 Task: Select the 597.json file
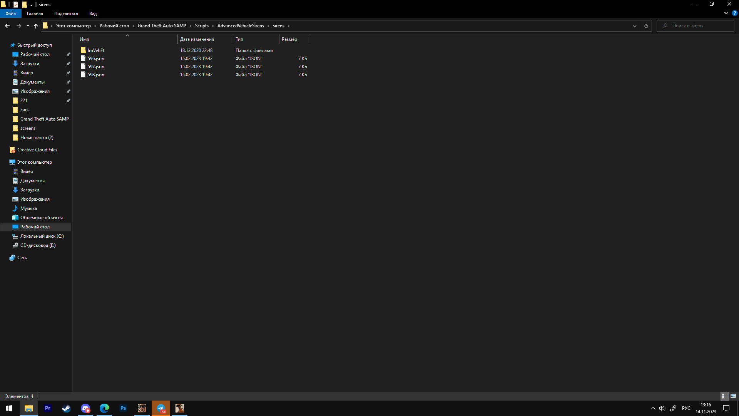pyautogui.click(x=96, y=67)
